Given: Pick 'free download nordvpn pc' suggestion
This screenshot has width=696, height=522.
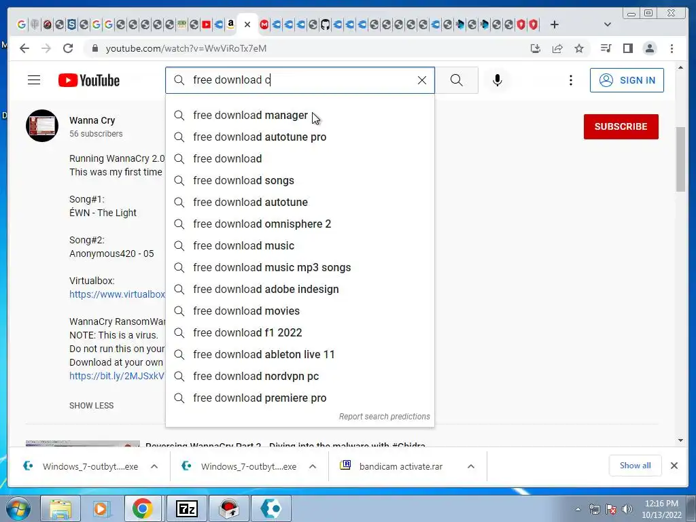Looking at the screenshot, I should (x=300, y=377).
